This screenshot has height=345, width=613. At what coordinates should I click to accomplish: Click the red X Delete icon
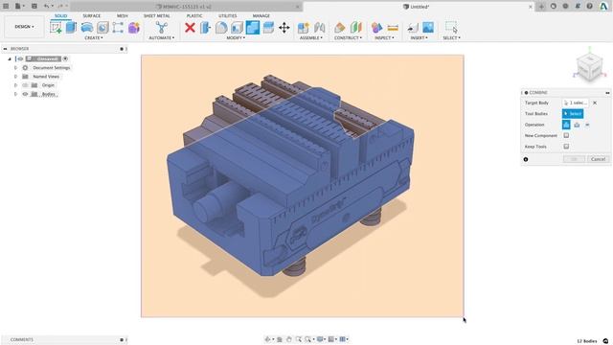190,28
